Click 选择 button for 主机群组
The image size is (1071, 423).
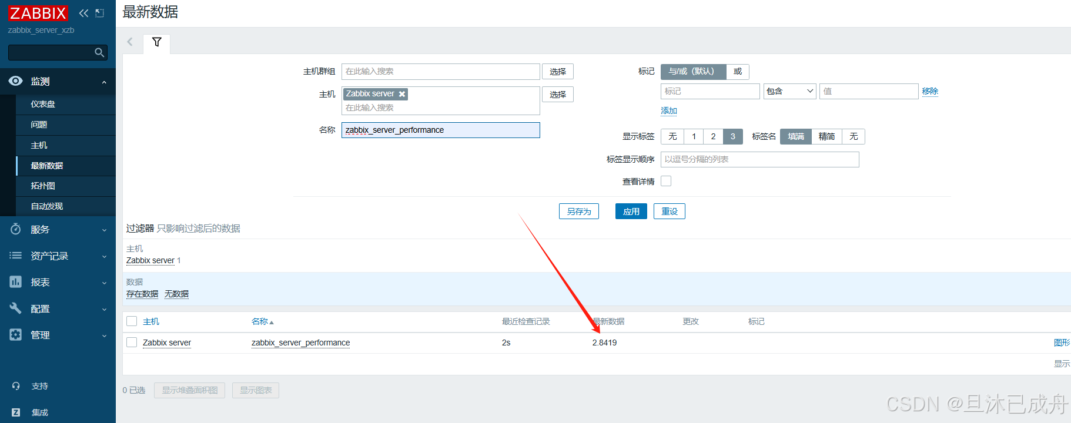(557, 72)
